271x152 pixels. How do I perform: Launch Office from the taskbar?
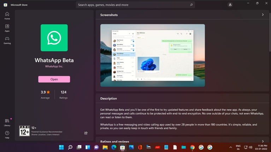(140, 147)
